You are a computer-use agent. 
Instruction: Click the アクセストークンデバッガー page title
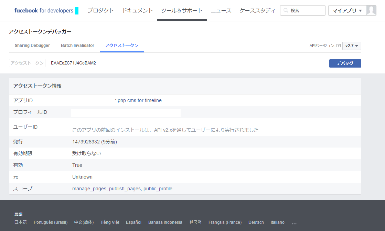40,32
